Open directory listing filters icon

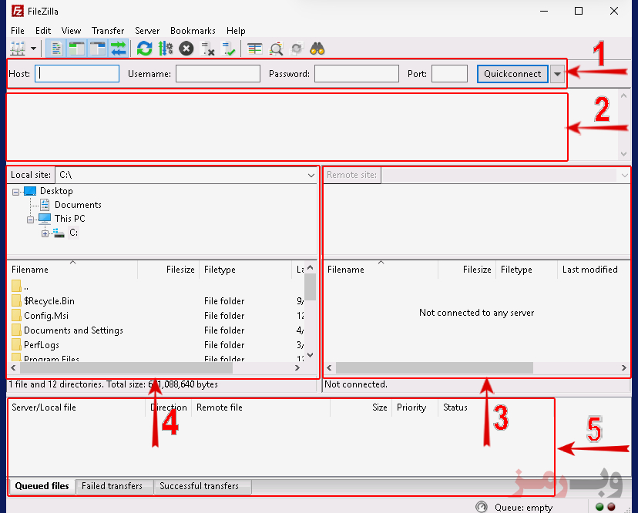[x=255, y=49]
